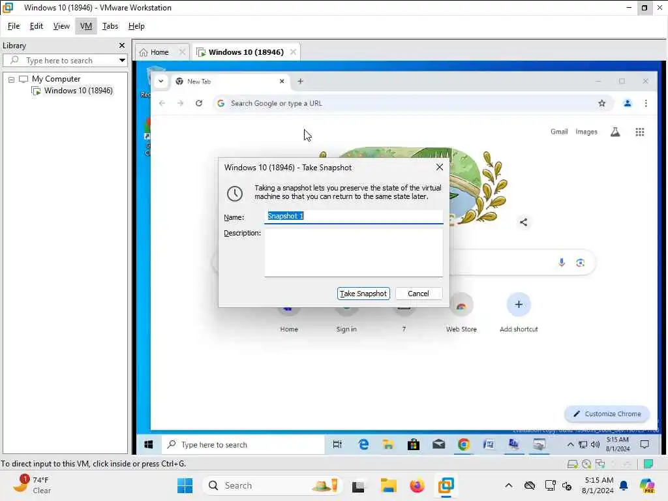This screenshot has height=501, width=668.
Task: Open the Library search dropdown arrow
Action: point(122,61)
